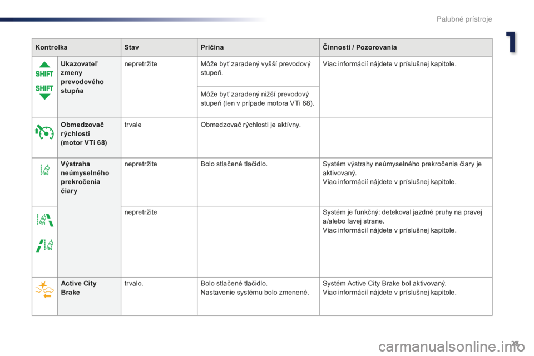The width and height of the screenshot is (534, 356).
Task: Click 'Môže byť zaradený vyšší prevodový stupeň.' text
Action: click(x=256, y=68)
